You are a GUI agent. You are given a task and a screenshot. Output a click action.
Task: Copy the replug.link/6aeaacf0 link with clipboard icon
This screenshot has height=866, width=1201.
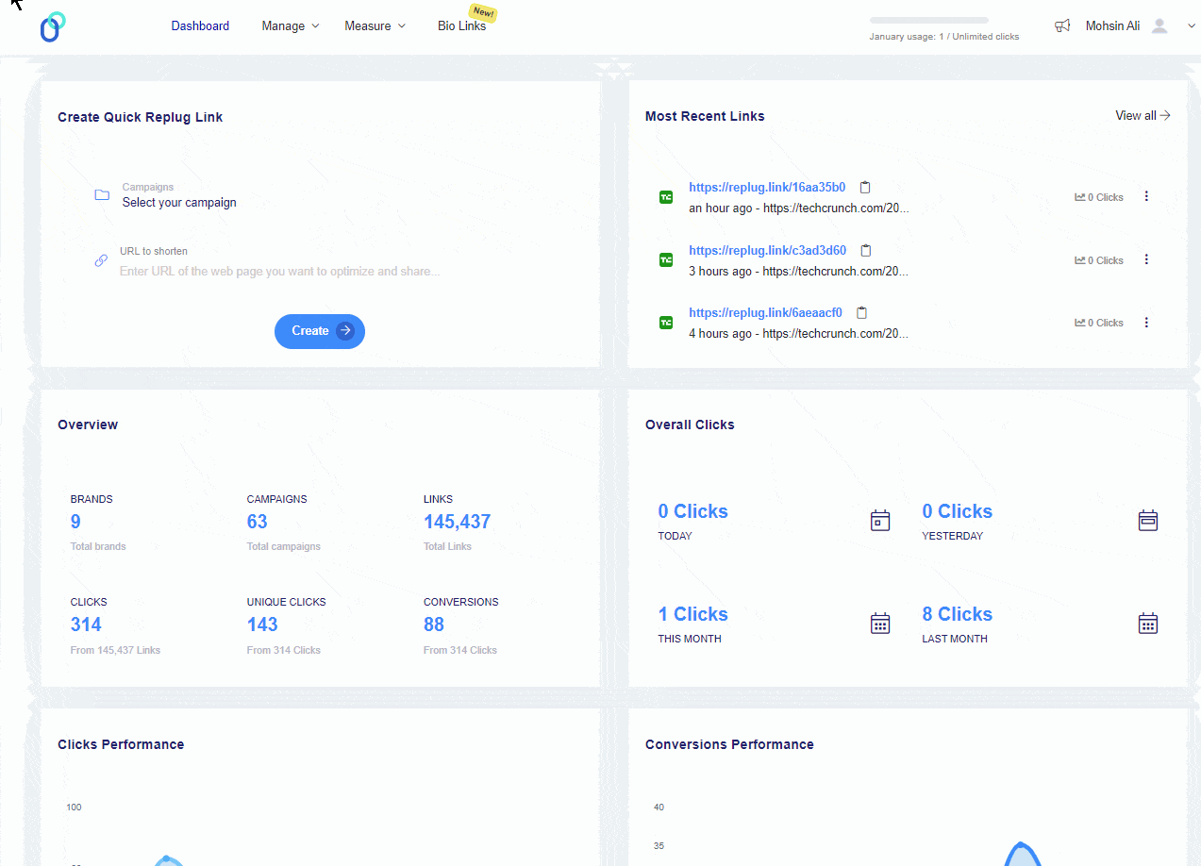(x=861, y=312)
